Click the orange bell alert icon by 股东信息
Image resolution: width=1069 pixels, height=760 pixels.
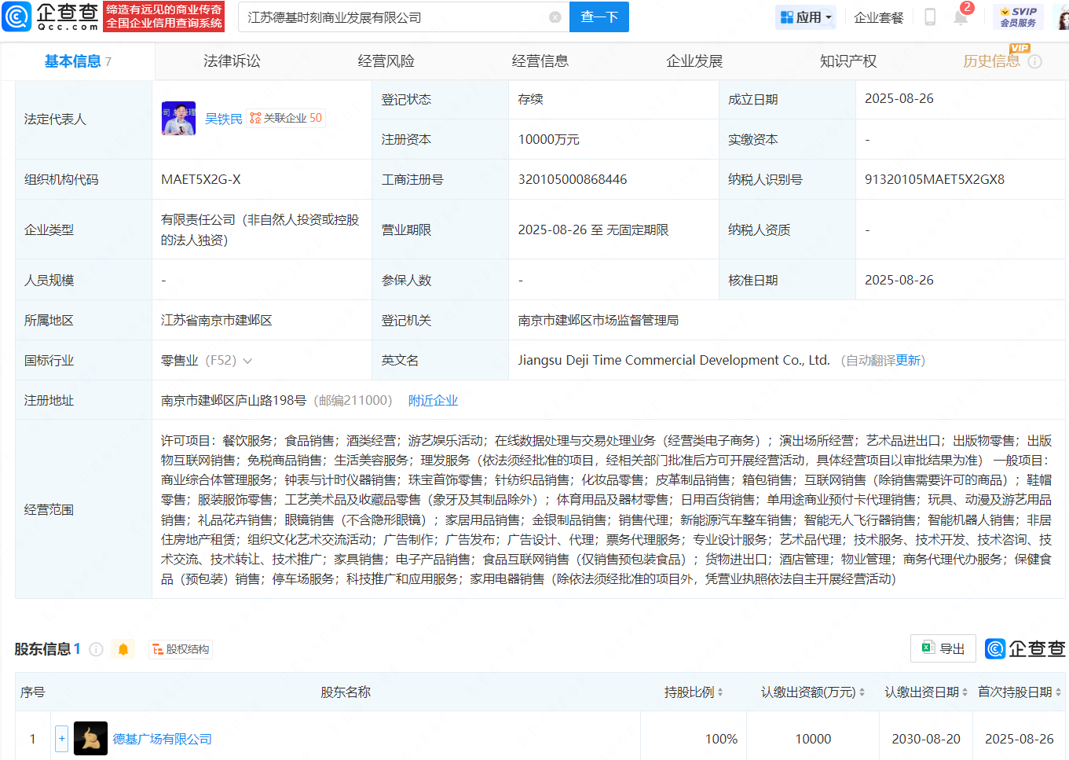[123, 649]
